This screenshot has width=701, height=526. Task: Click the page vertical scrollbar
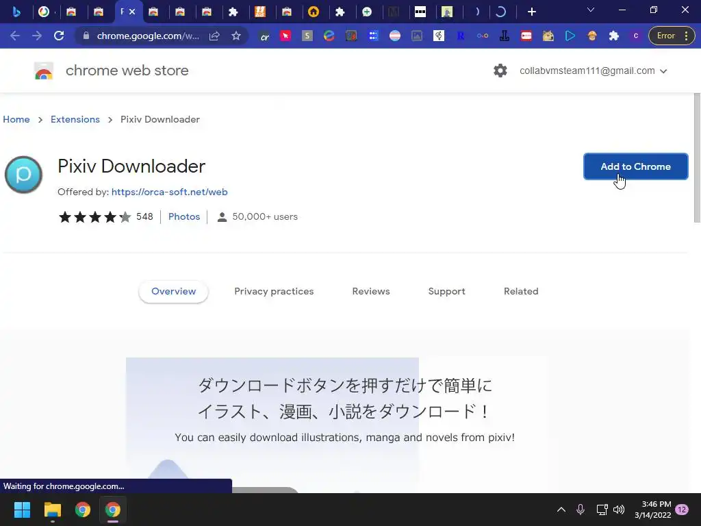(x=697, y=158)
